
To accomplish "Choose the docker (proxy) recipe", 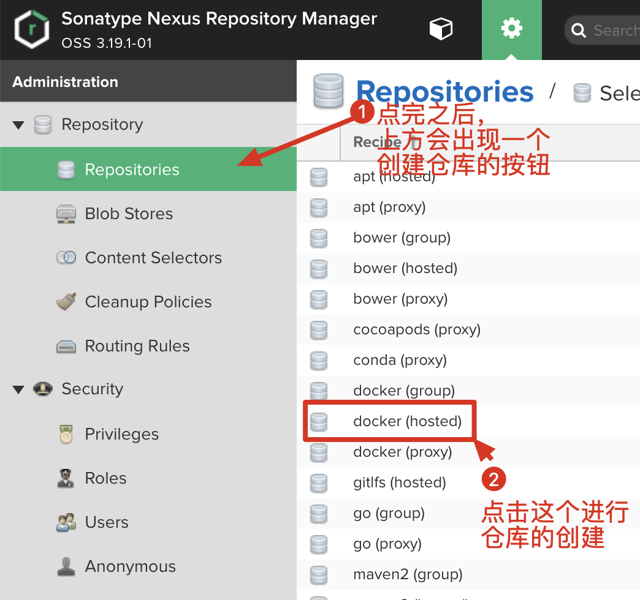I will point(402,452).
